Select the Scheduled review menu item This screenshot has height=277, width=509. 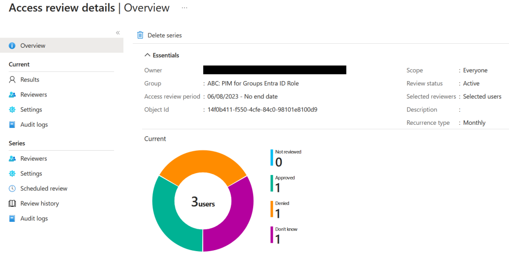[x=44, y=188]
